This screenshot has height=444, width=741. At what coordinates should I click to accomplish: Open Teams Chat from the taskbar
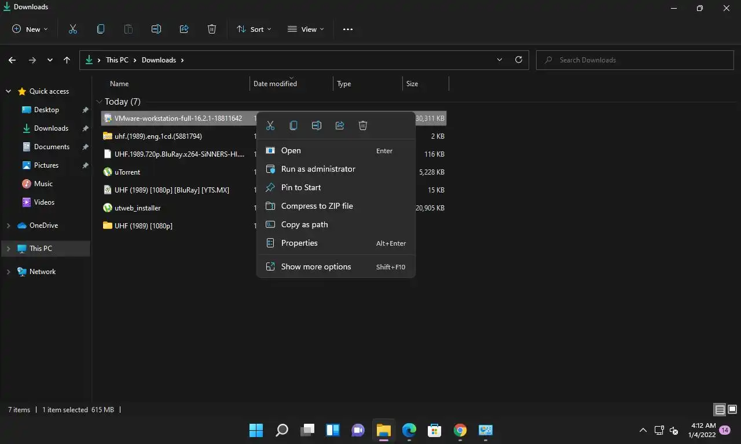point(358,430)
